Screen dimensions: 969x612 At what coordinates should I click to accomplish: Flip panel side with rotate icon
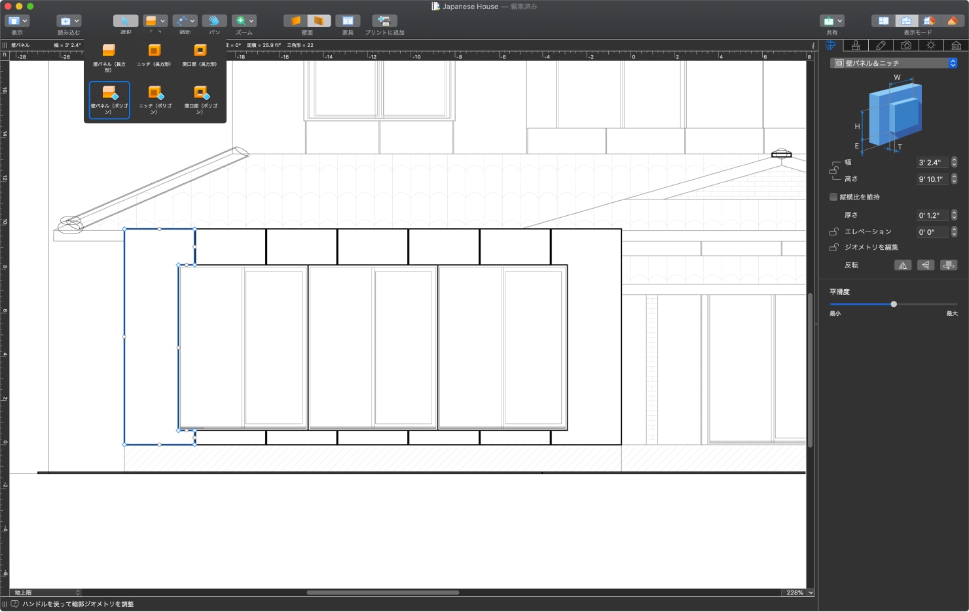coord(949,265)
